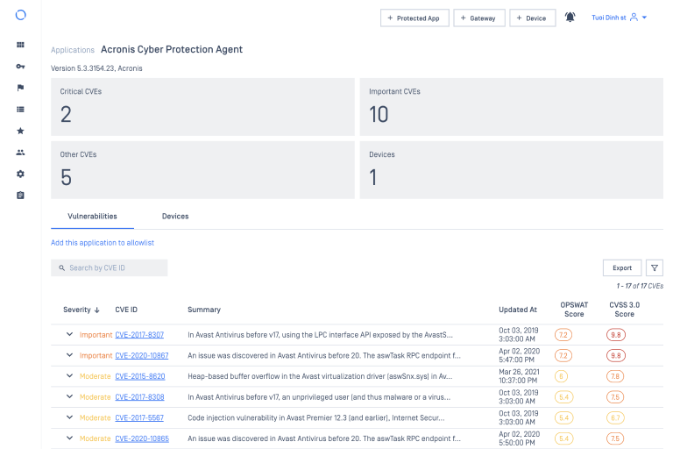Click the Search by CVE ID field
Image resolution: width=673 pixels, height=449 pixels.
[x=110, y=268]
